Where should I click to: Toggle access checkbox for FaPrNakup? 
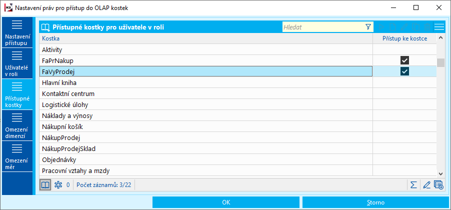coord(404,60)
